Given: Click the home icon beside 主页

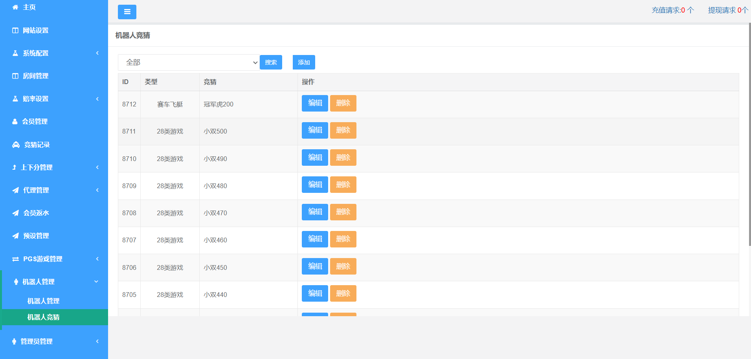Looking at the screenshot, I should coord(15,7).
